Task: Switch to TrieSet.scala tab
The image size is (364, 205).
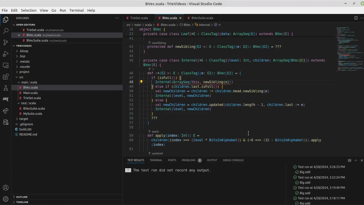Action: 139,18
